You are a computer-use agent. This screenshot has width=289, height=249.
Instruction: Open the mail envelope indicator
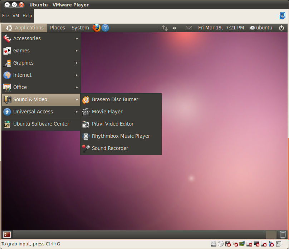[x=189, y=28]
